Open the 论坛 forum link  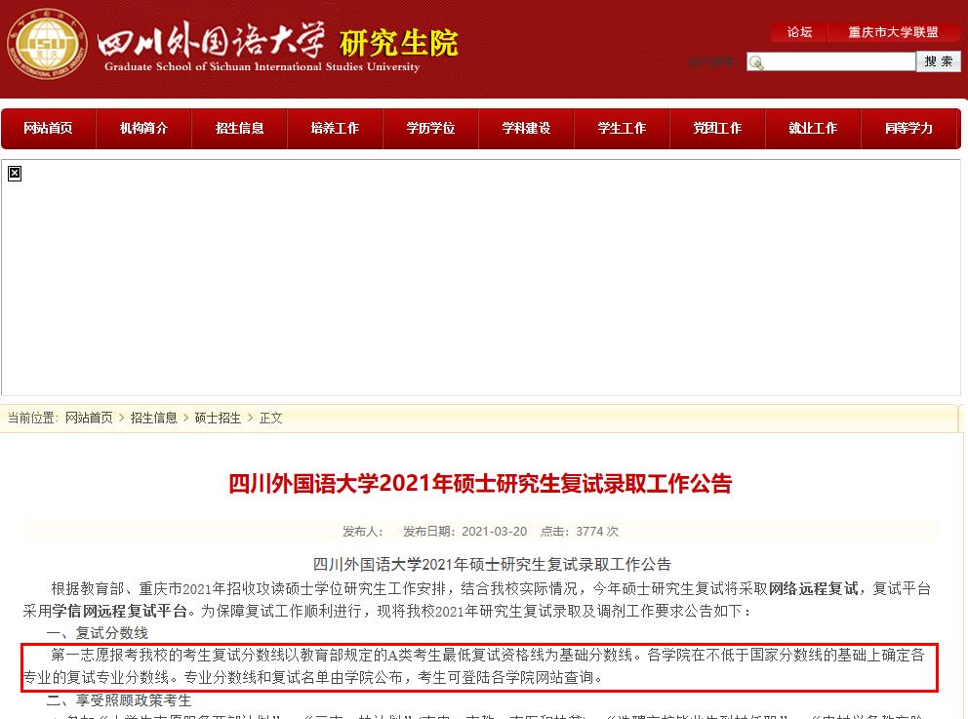(799, 32)
